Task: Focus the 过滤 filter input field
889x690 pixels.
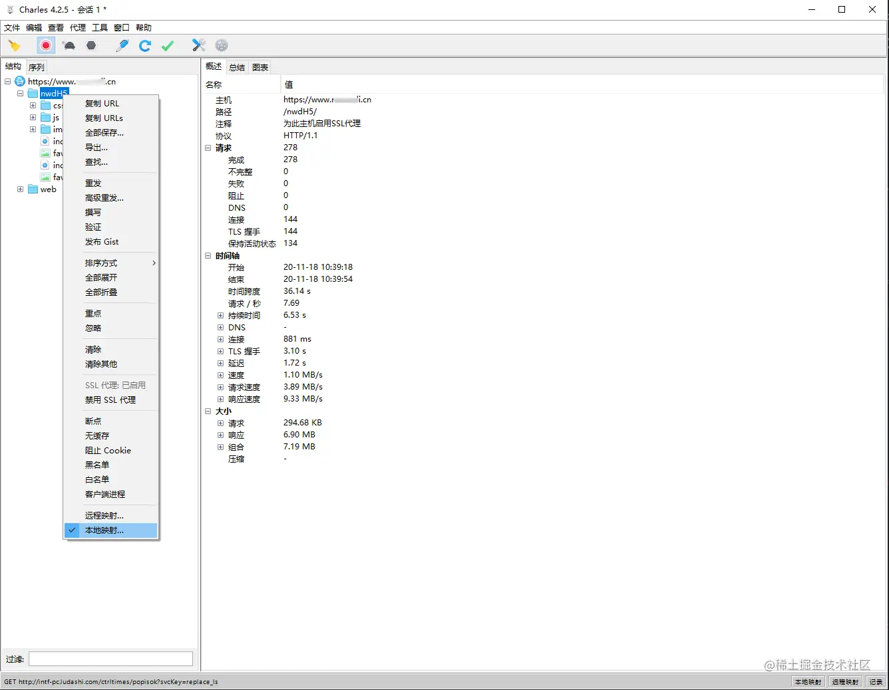Action: pos(110,659)
